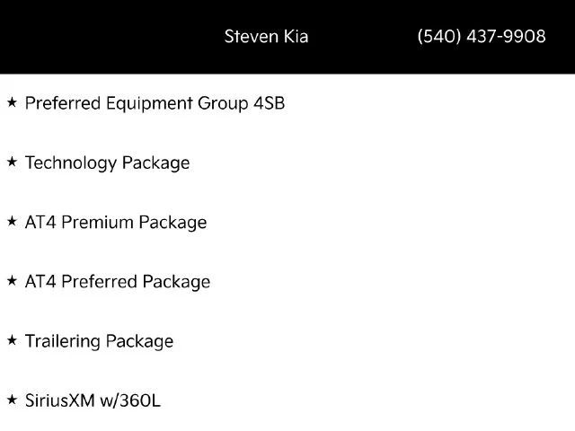Tap the star marker for AT4 Preferred Package
Viewport: 575px width, 431px height.
coord(12,281)
